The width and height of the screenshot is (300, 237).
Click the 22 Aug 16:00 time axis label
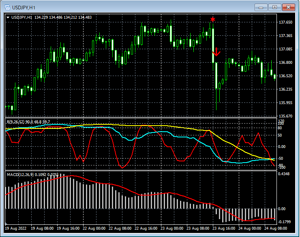pyautogui.click(x=146, y=228)
